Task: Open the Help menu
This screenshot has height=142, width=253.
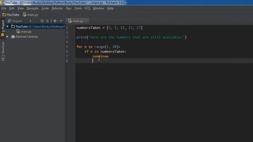Action: pos(110,8)
